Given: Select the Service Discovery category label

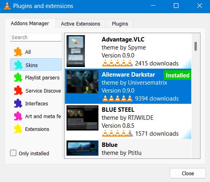Looking at the screenshot, I should (x=43, y=91).
